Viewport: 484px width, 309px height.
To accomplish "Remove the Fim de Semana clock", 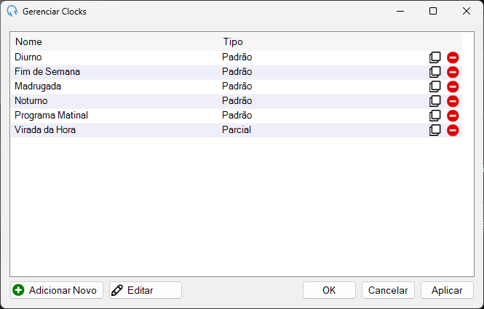I will 453,72.
